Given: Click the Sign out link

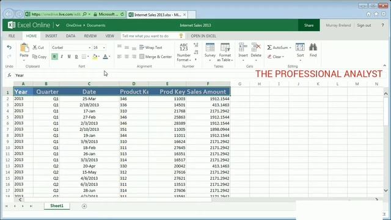Looking at the screenshot, I should [x=364, y=25].
